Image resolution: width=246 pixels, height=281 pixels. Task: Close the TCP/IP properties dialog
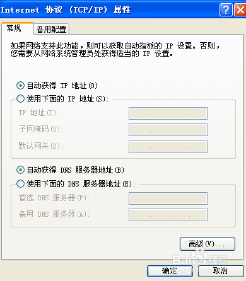(x=240, y=9)
